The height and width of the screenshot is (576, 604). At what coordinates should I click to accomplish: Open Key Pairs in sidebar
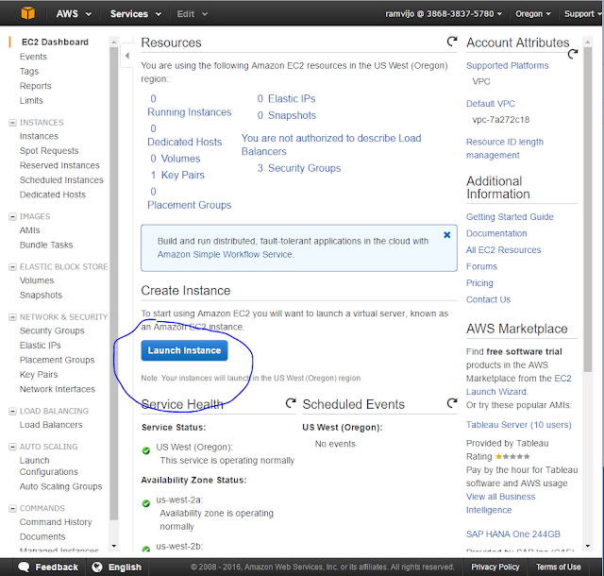click(39, 374)
